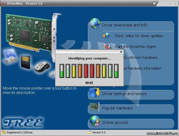Minimize the DriverMax window
179x136 pixels.
(170, 4)
